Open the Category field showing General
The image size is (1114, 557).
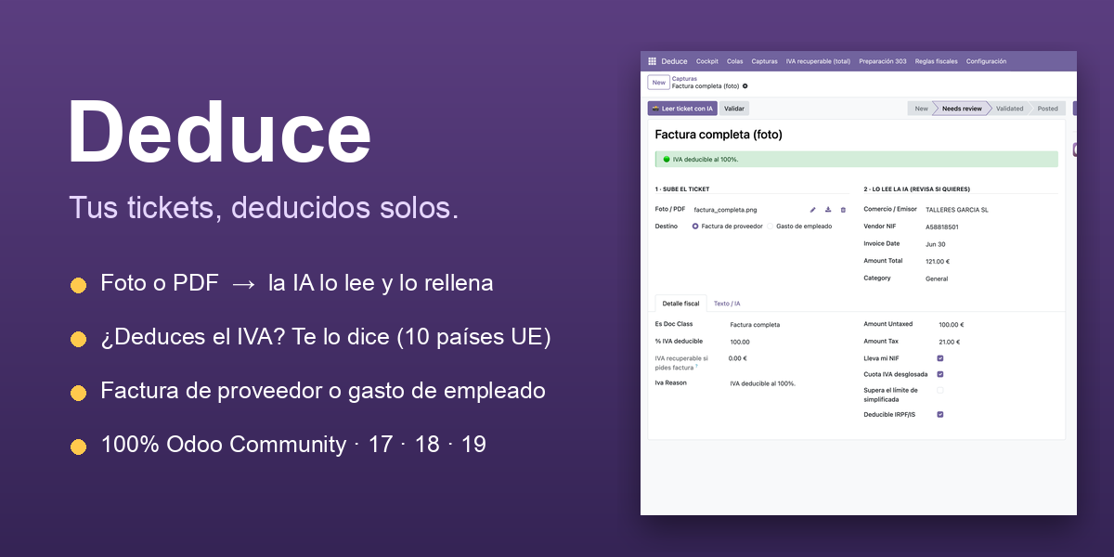[x=937, y=278]
